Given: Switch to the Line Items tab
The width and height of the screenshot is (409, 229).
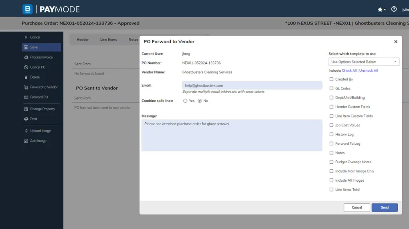Looking at the screenshot, I should click(x=109, y=40).
